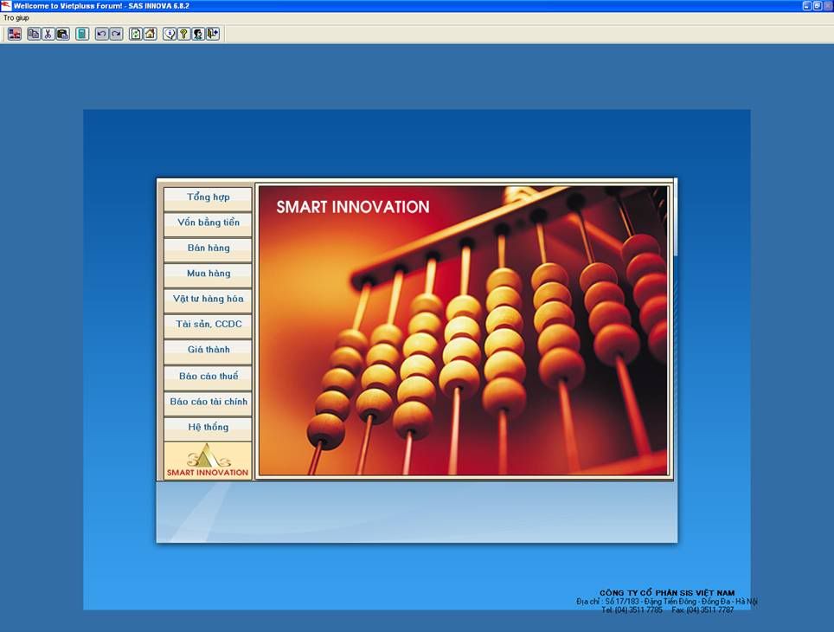
Task: Click the SAS Smart Innovation logo
Action: (x=208, y=461)
